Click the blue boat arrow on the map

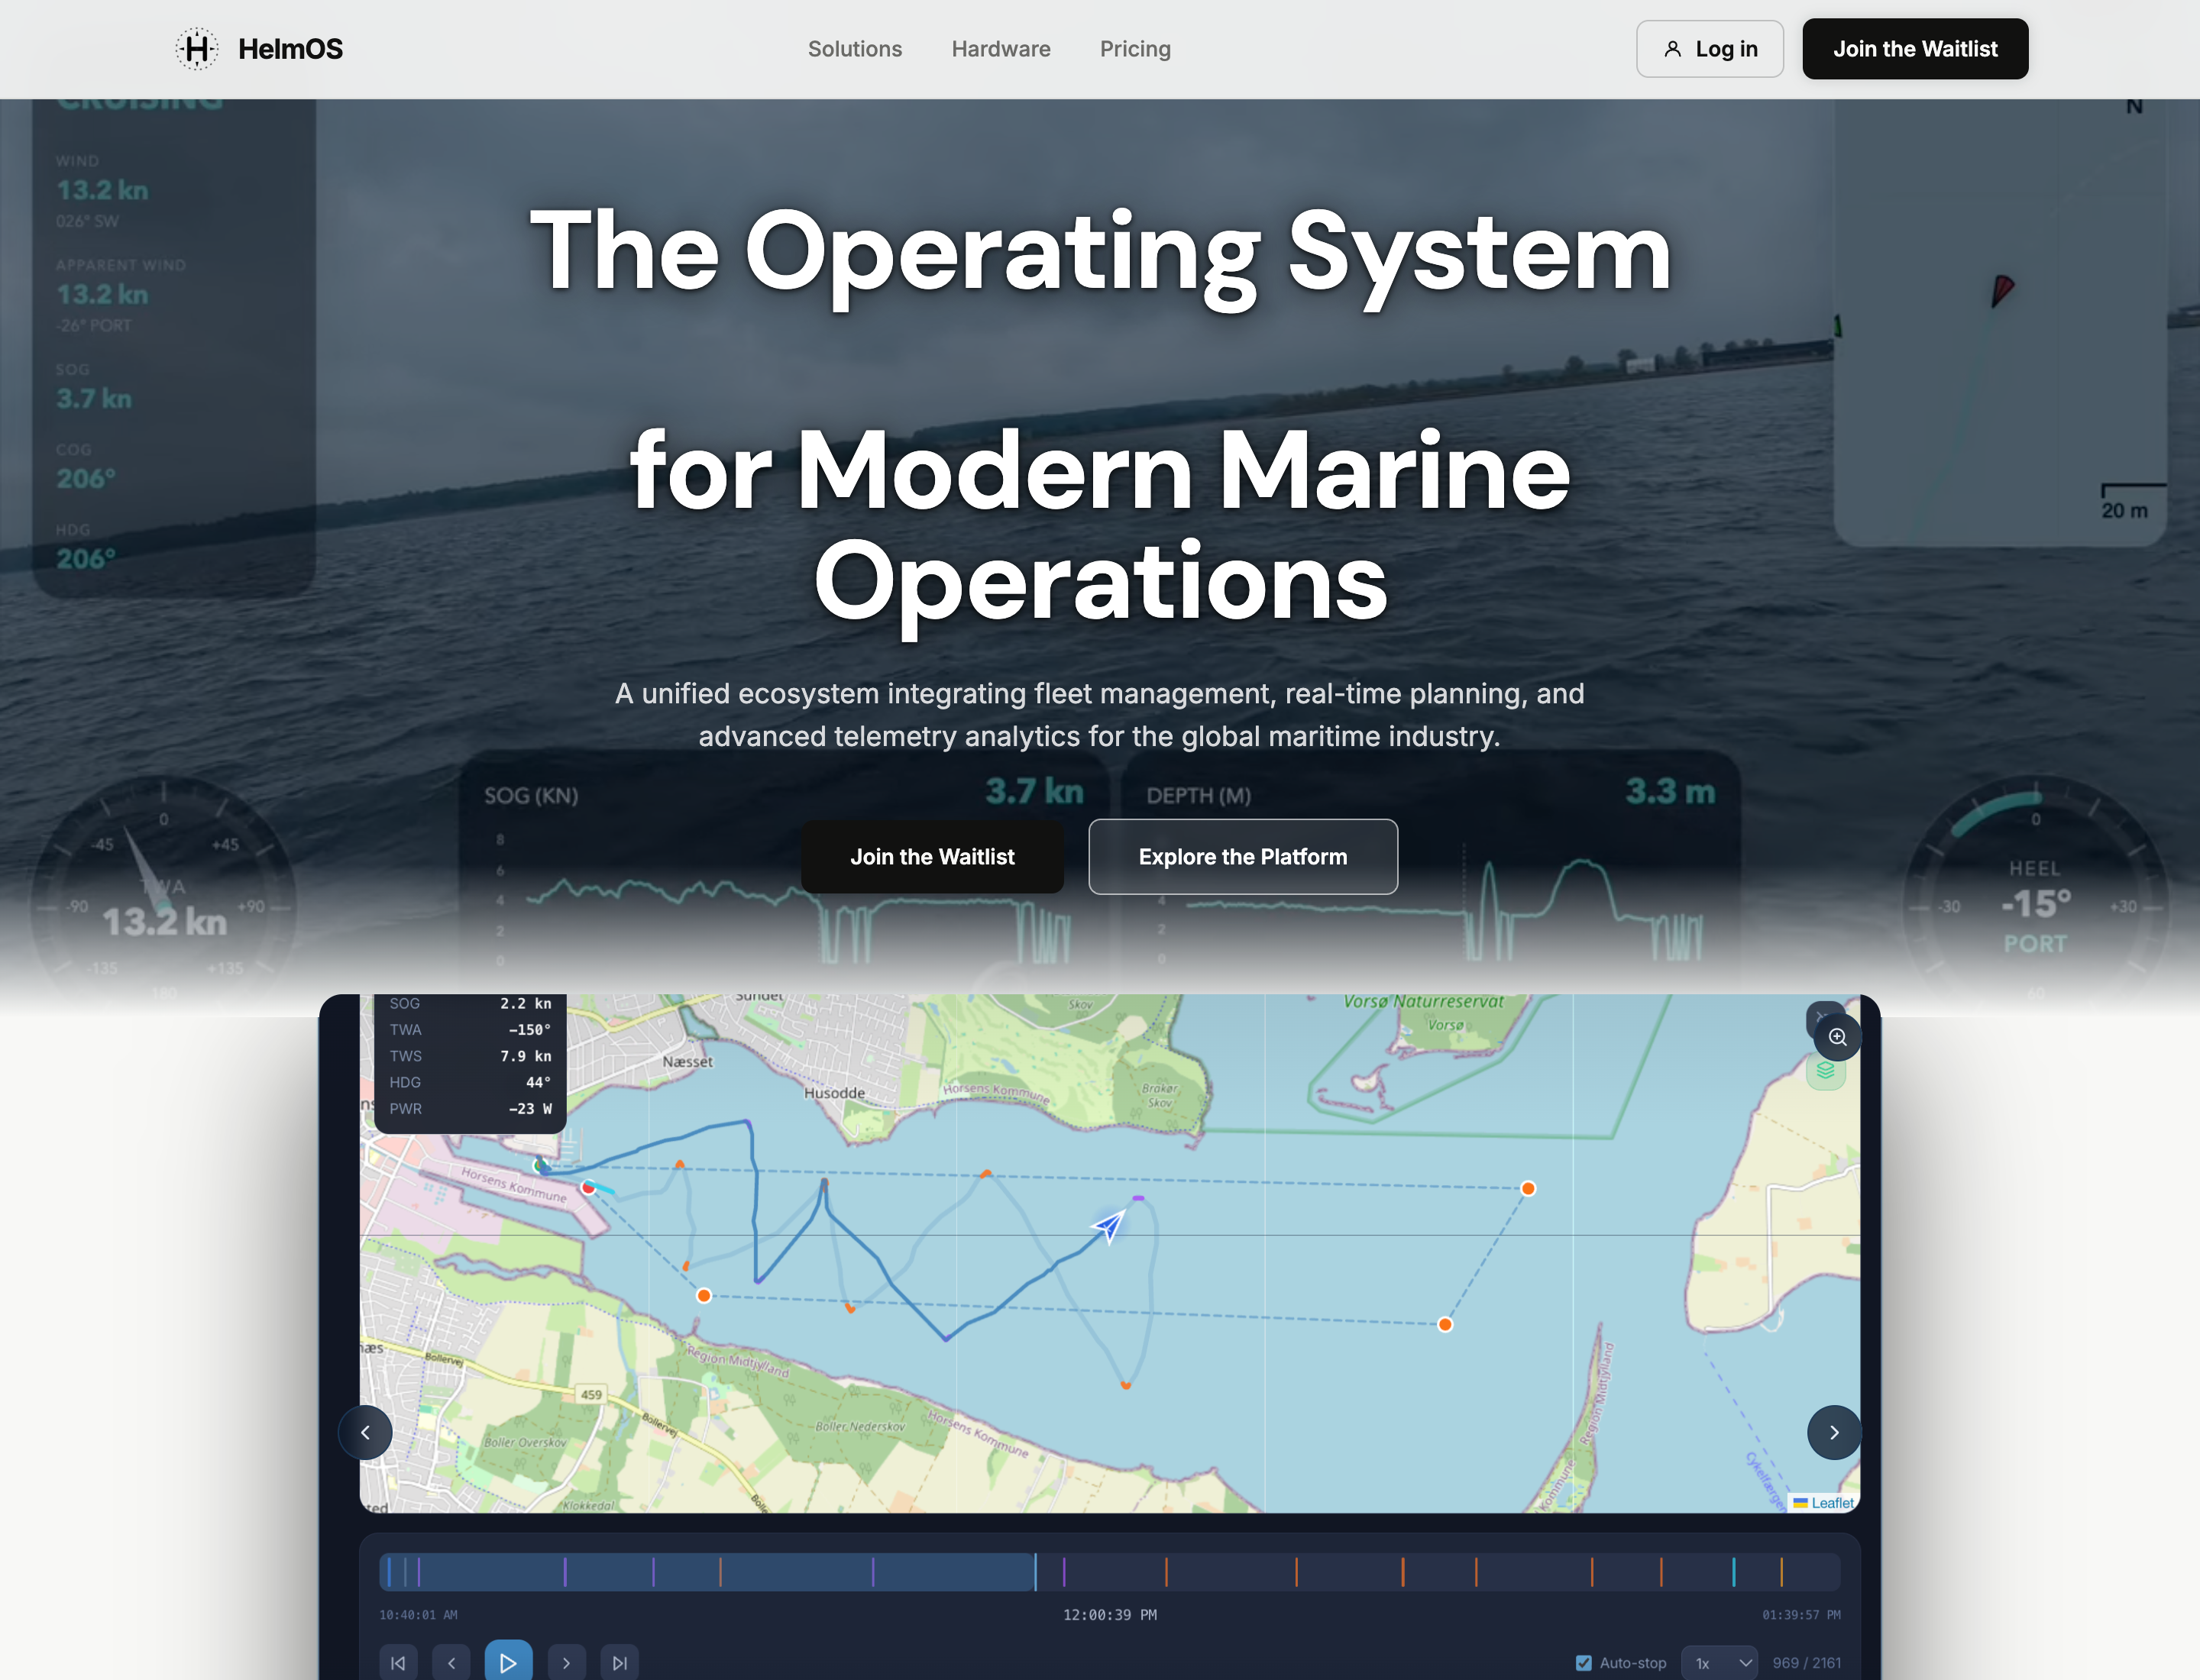pos(1108,1225)
